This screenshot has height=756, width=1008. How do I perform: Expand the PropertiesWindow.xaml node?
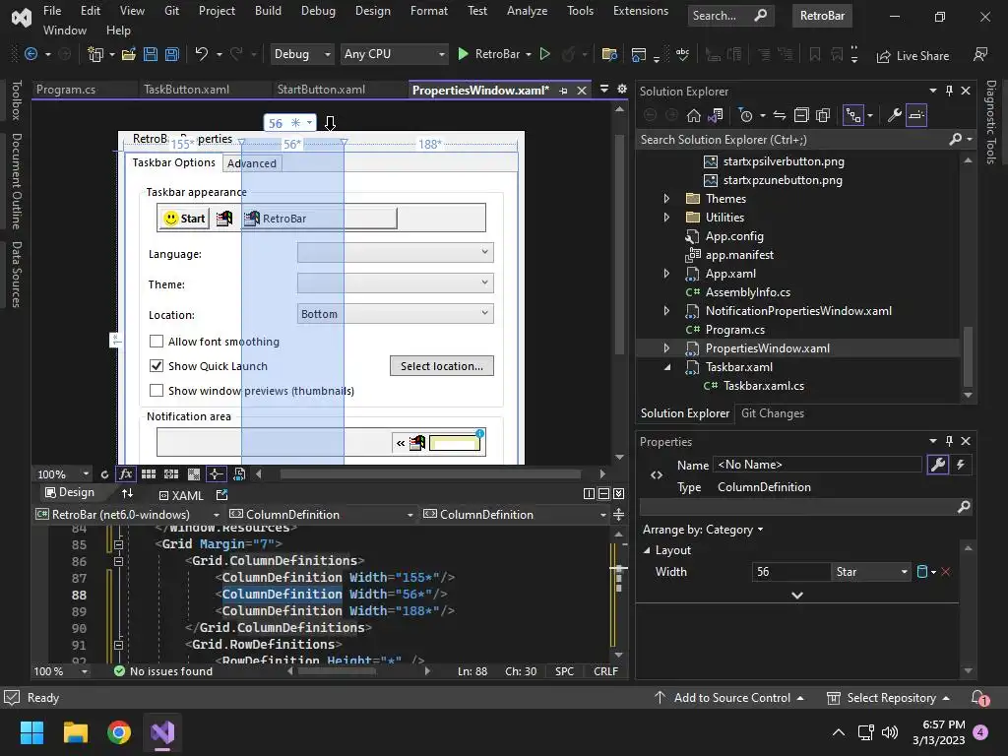666,348
